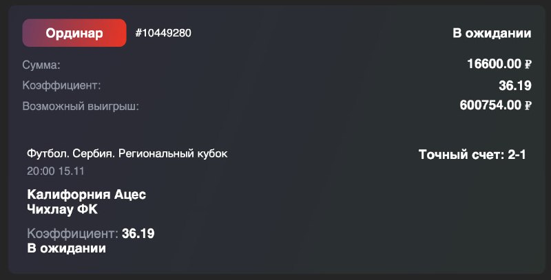Select the 36.19 odds value in the summary
Image resolution: width=551 pixels, height=280 pixels.
click(514, 85)
